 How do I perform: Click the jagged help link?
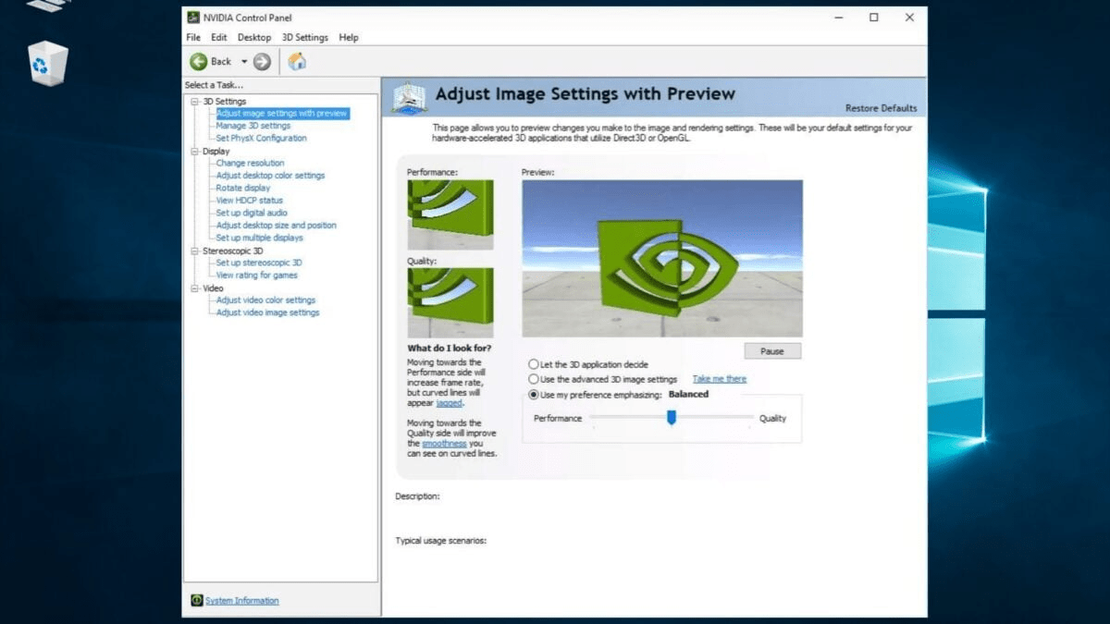[x=449, y=403]
